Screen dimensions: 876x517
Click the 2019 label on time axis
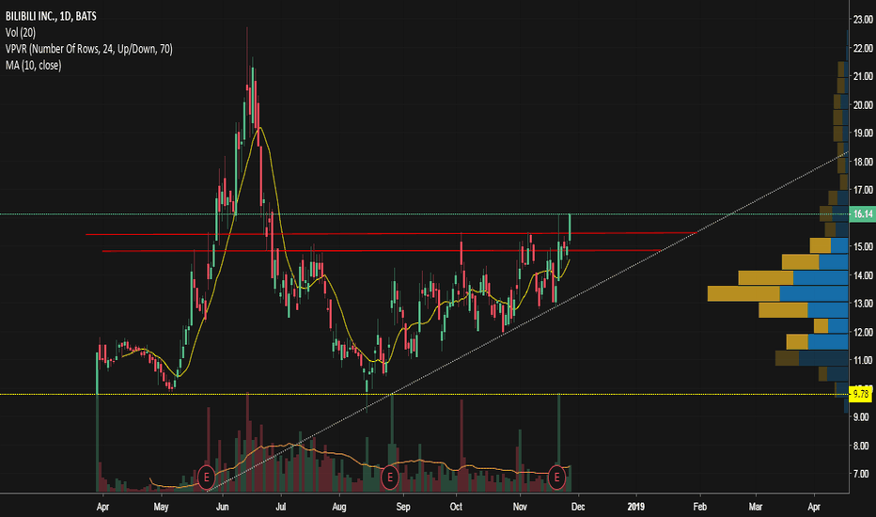635,507
